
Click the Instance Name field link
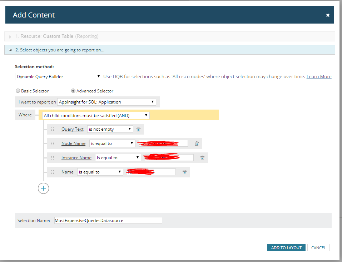(x=76, y=158)
